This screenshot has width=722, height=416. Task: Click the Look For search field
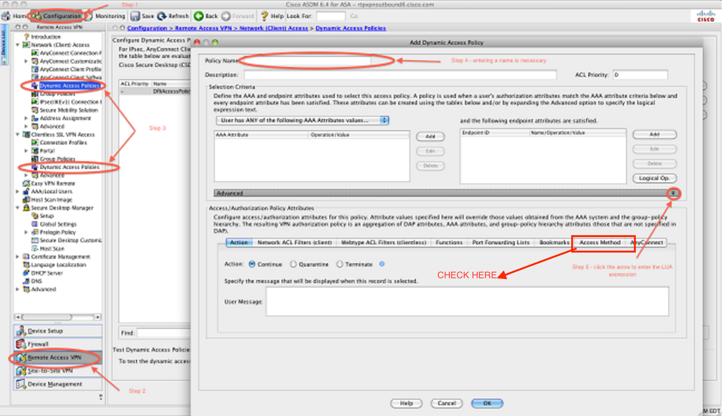click(x=331, y=16)
